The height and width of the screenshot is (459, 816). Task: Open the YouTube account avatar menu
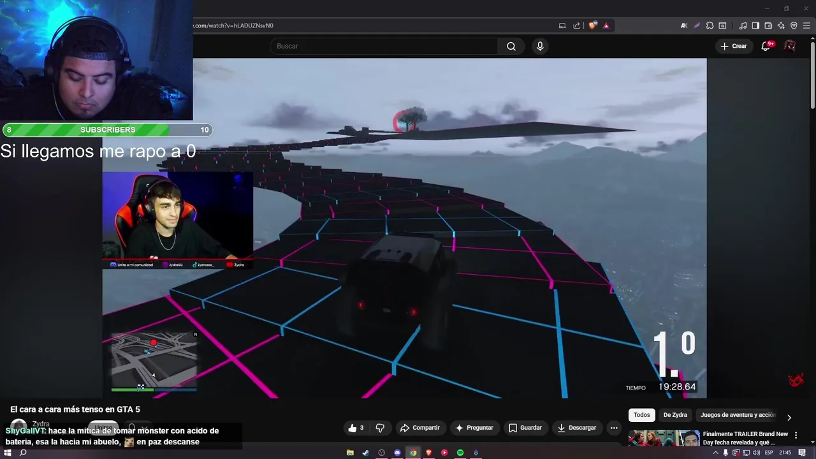coord(790,46)
